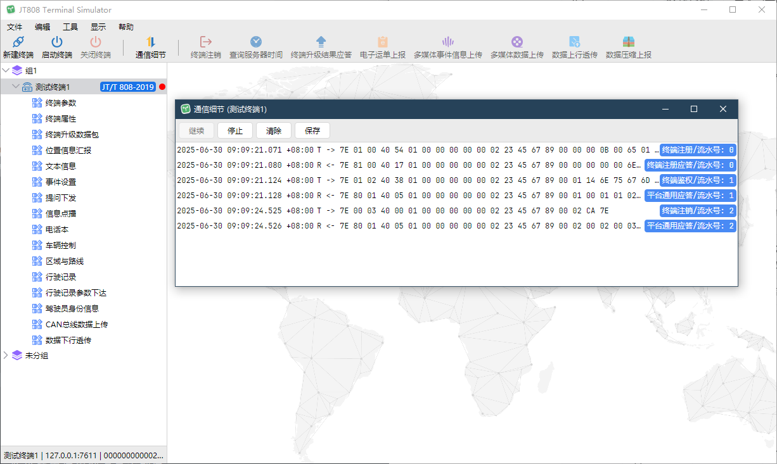This screenshot has width=777, height=464.
Task: Open 通信细节 toolbar icon
Action: (151, 42)
